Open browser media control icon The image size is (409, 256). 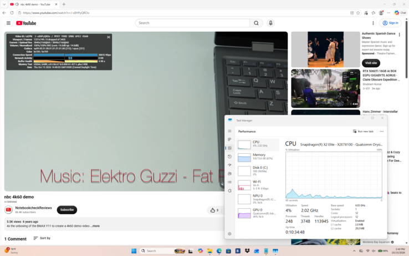pos(366,13)
